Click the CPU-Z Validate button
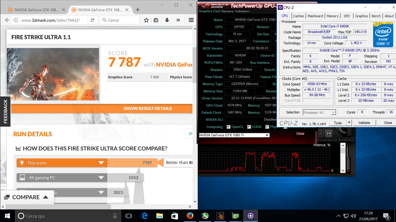Screen dimensions: 396x222 (364, 123)
